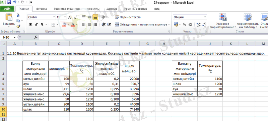Toggle the highlighted bottom align button
Image resolution: width=268 pixels, height=121 pixels.
(x=95, y=17)
